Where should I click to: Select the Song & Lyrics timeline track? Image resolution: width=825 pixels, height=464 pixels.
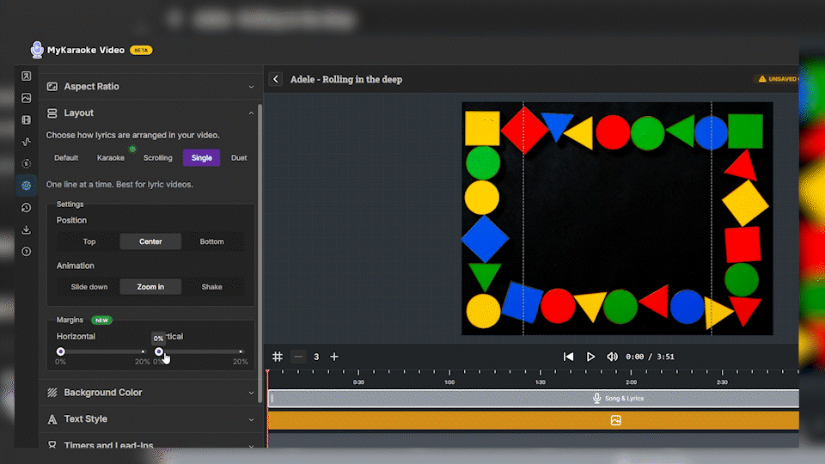pyautogui.click(x=533, y=398)
